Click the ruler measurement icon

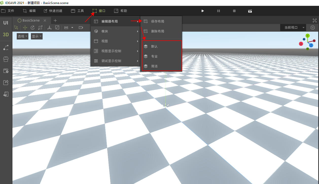coord(66,28)
